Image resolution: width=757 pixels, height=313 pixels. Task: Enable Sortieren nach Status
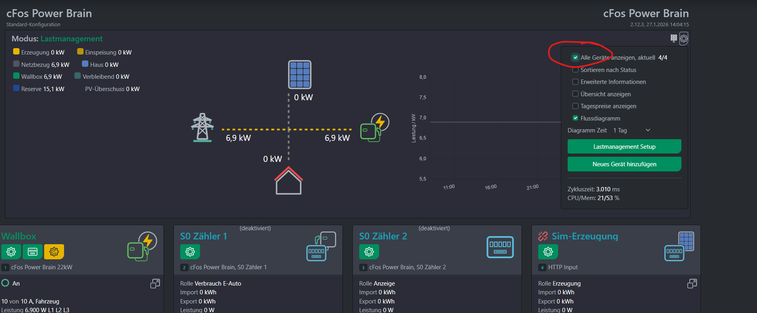[x=575, y=70]
